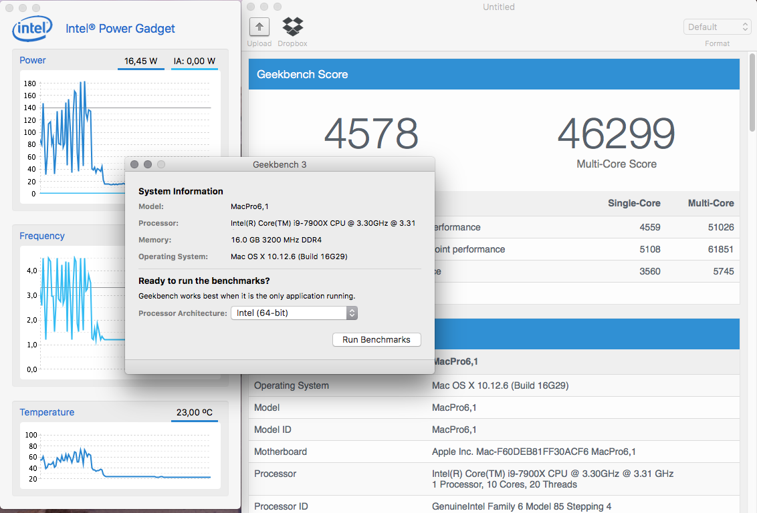Click the 3560 single-core value
The width and height of the screenshot is (757, 513).
coord(650,271)
